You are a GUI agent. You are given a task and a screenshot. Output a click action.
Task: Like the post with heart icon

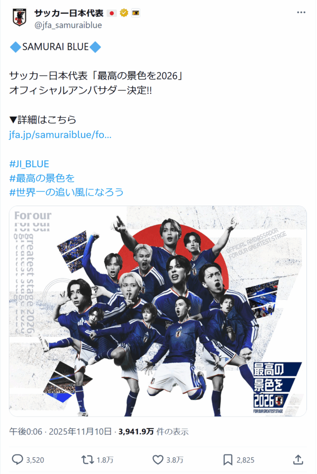coord(158,460)
